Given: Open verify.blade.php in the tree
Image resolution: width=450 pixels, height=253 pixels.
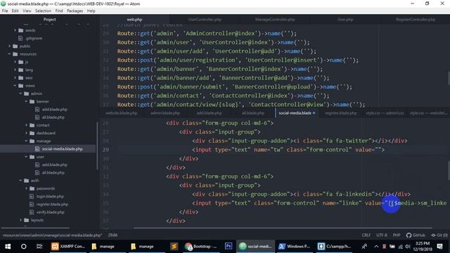Looking at the screenshot, I should (x=50, y=212).
